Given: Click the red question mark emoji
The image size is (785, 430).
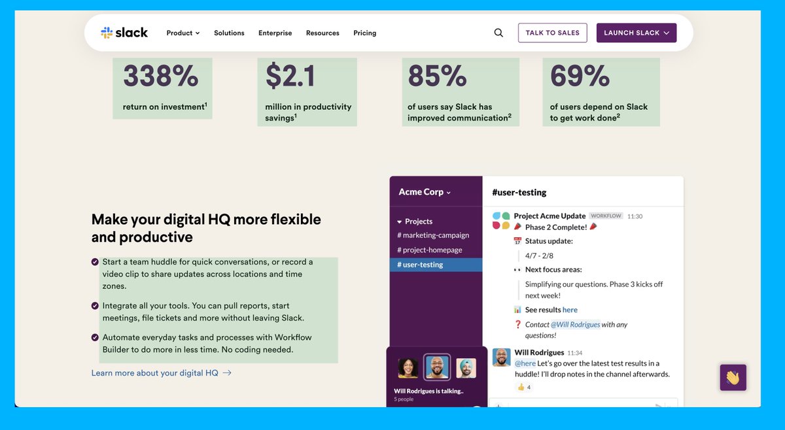Looking at the screenshot, I should click(x=518, y=324).
